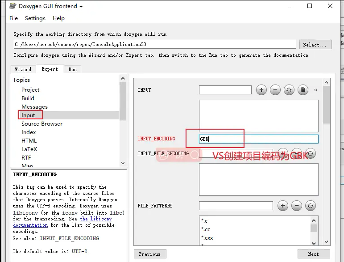Click Topics list scroll up arrow
The image size is (344, 262).
123,78
